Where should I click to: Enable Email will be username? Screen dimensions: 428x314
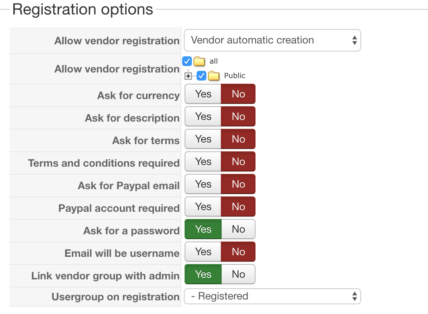(203, 252)
